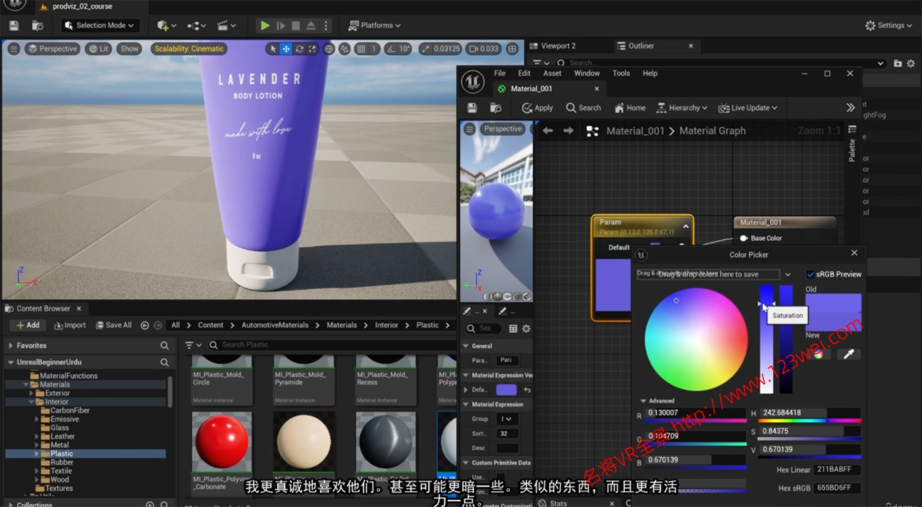Image resolution: width=922 pixels, height=507 pixels.
Task: Toggle the Scalability: Cinematic indicator
Action: pos(188,48)
